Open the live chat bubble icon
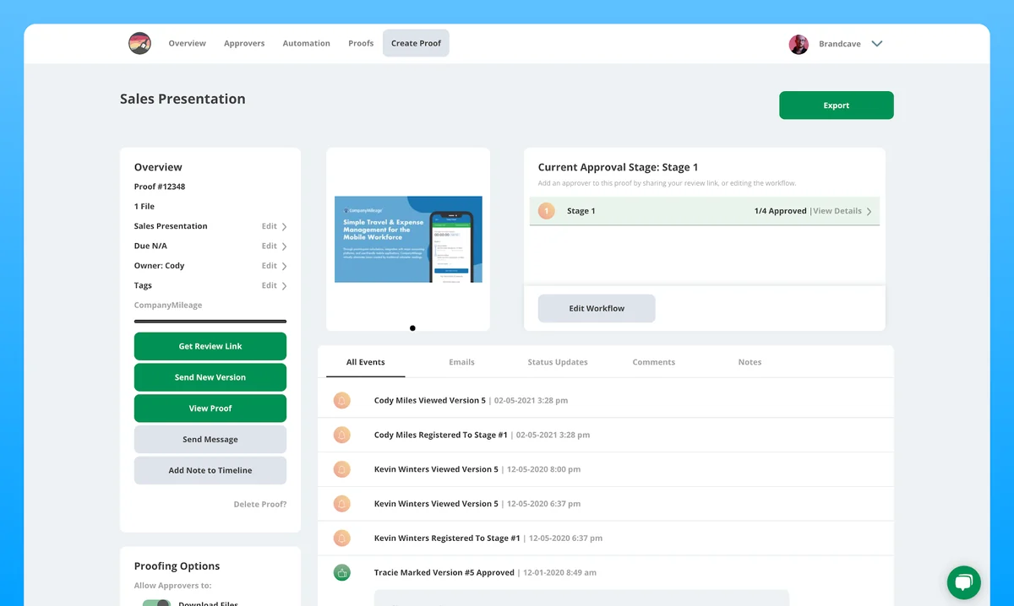The image size is (1014, 606). (x=963, y=582)
